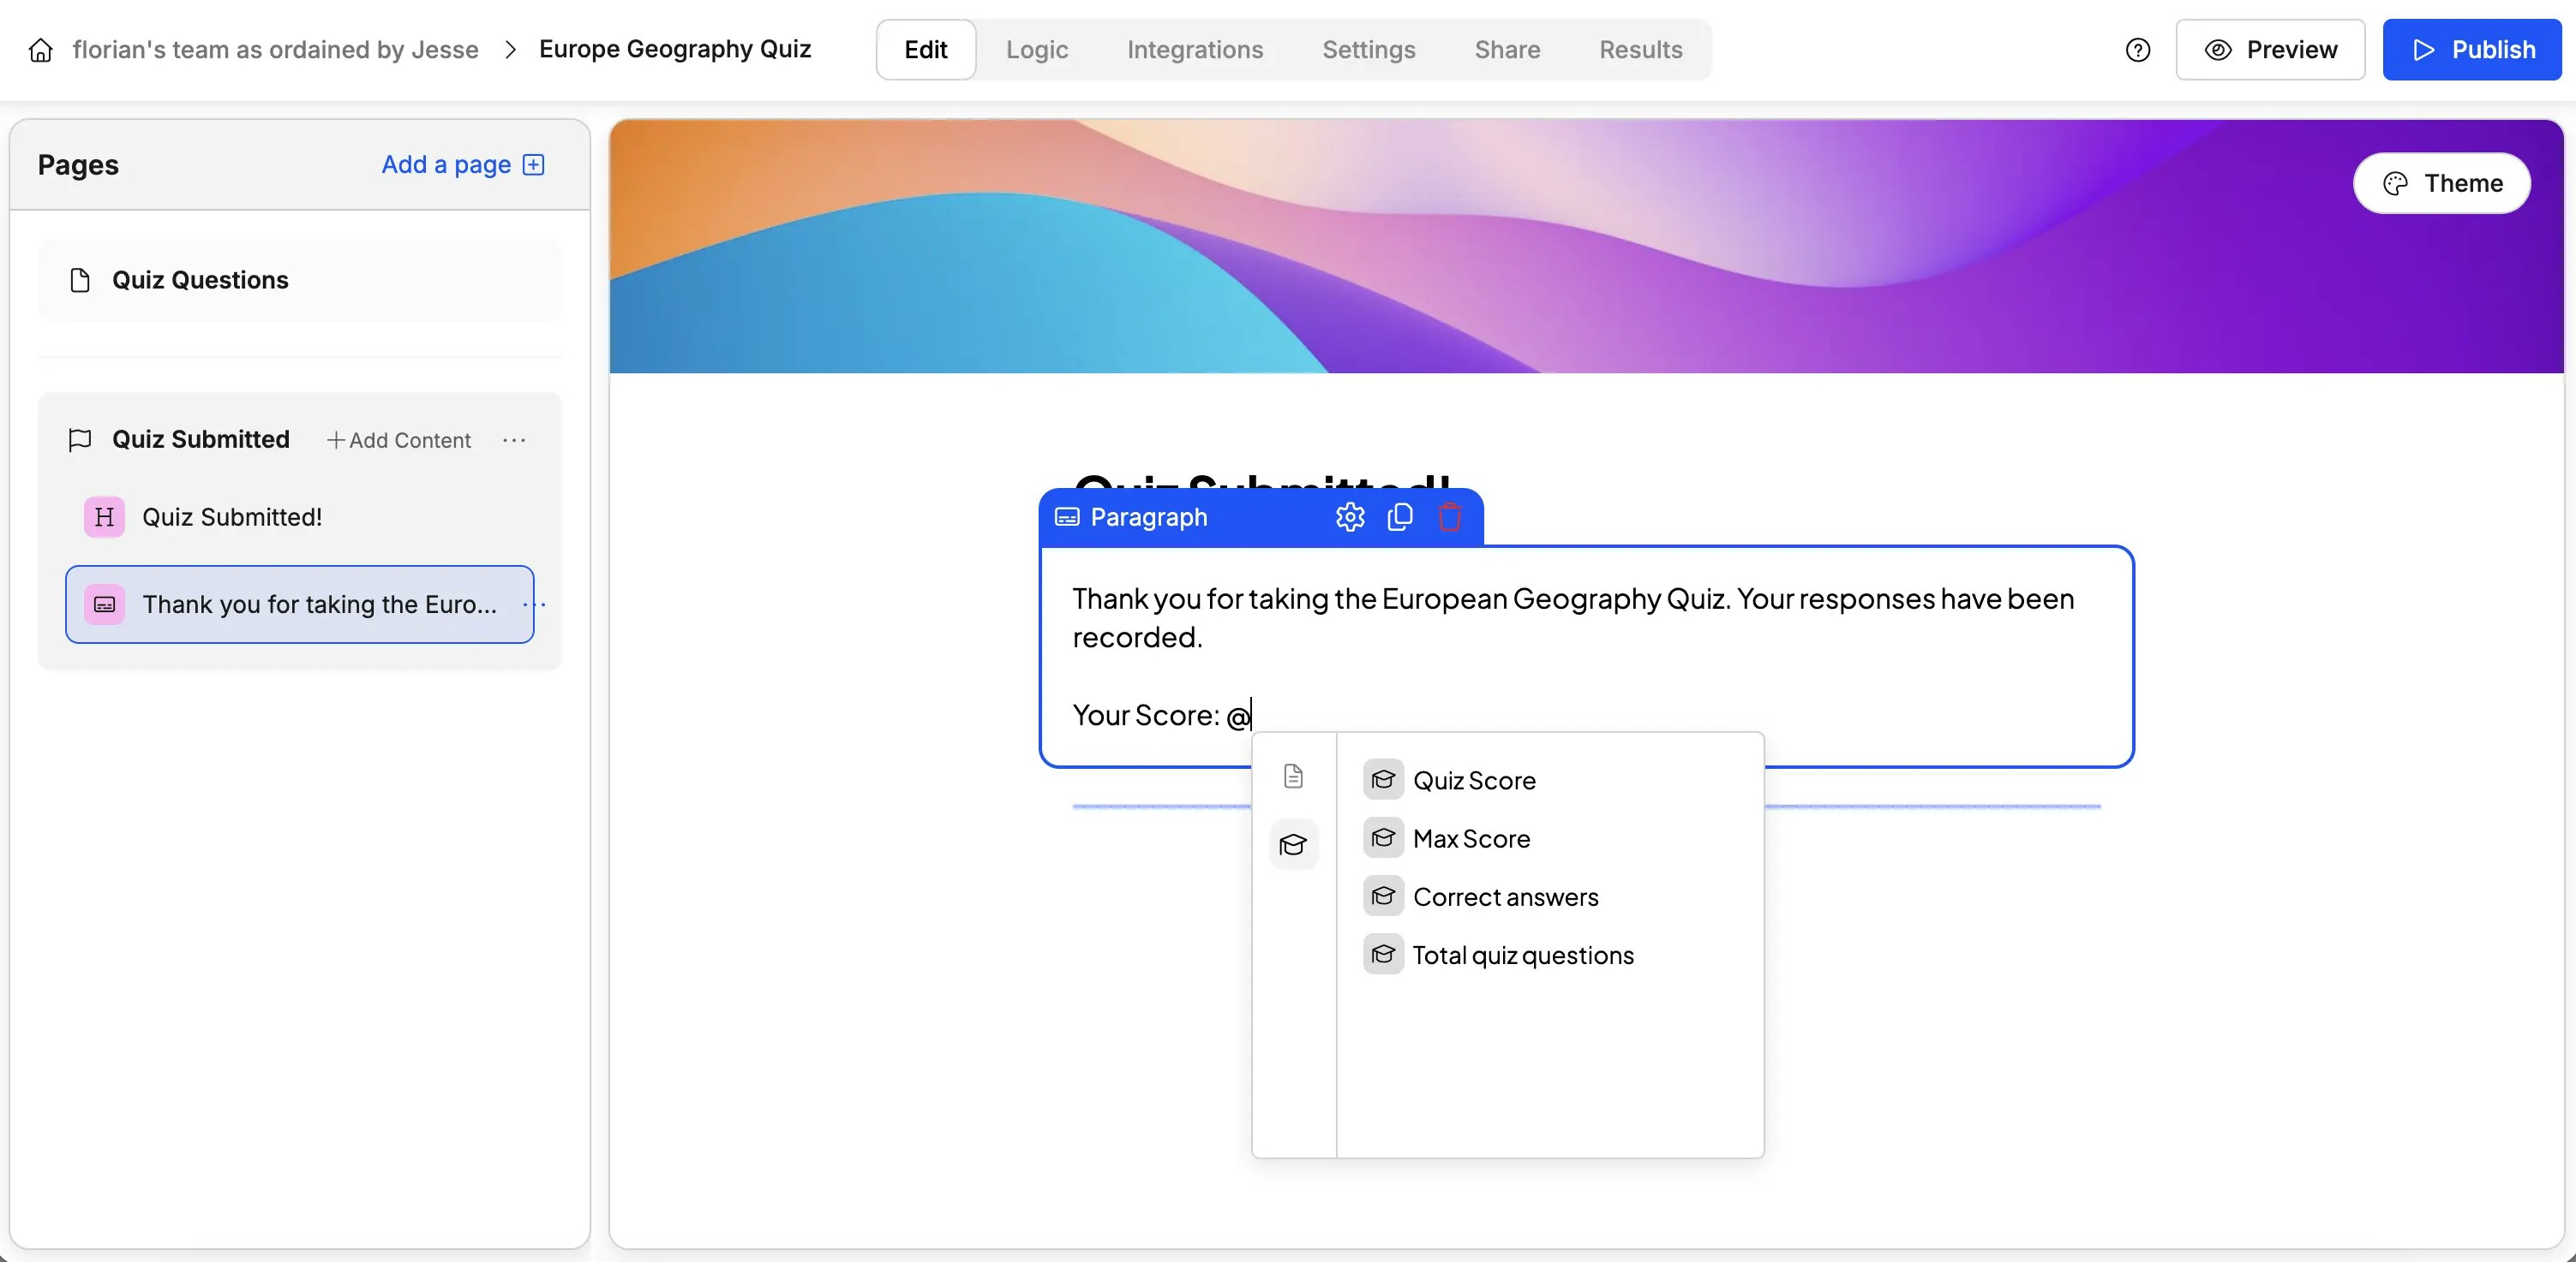Select the quiz graduation cap category icon

(x=1293, y=845)
